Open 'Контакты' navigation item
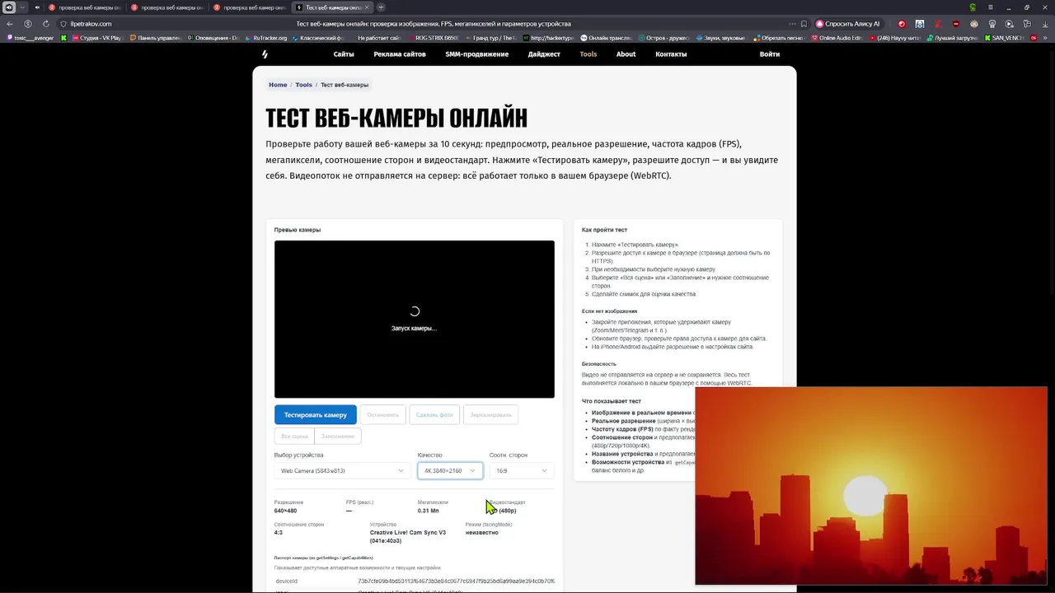The width and height of the screenshot is (1055, 593). [671, 54]
